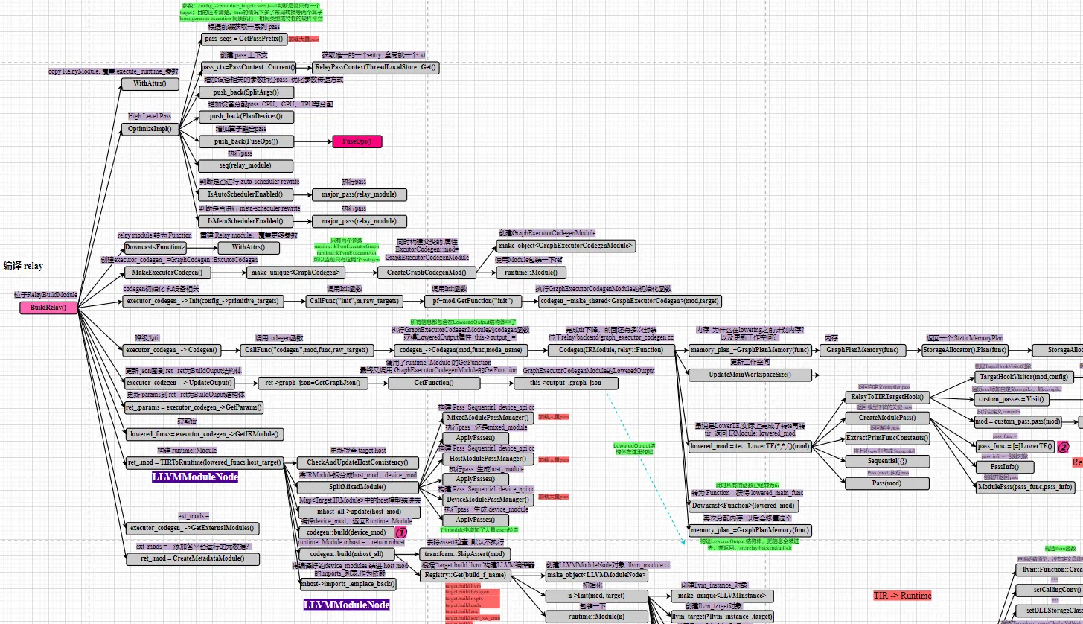Select the pink FuseOps() node
Viewport: 1083px width, 624px height.
pos(357,141)
